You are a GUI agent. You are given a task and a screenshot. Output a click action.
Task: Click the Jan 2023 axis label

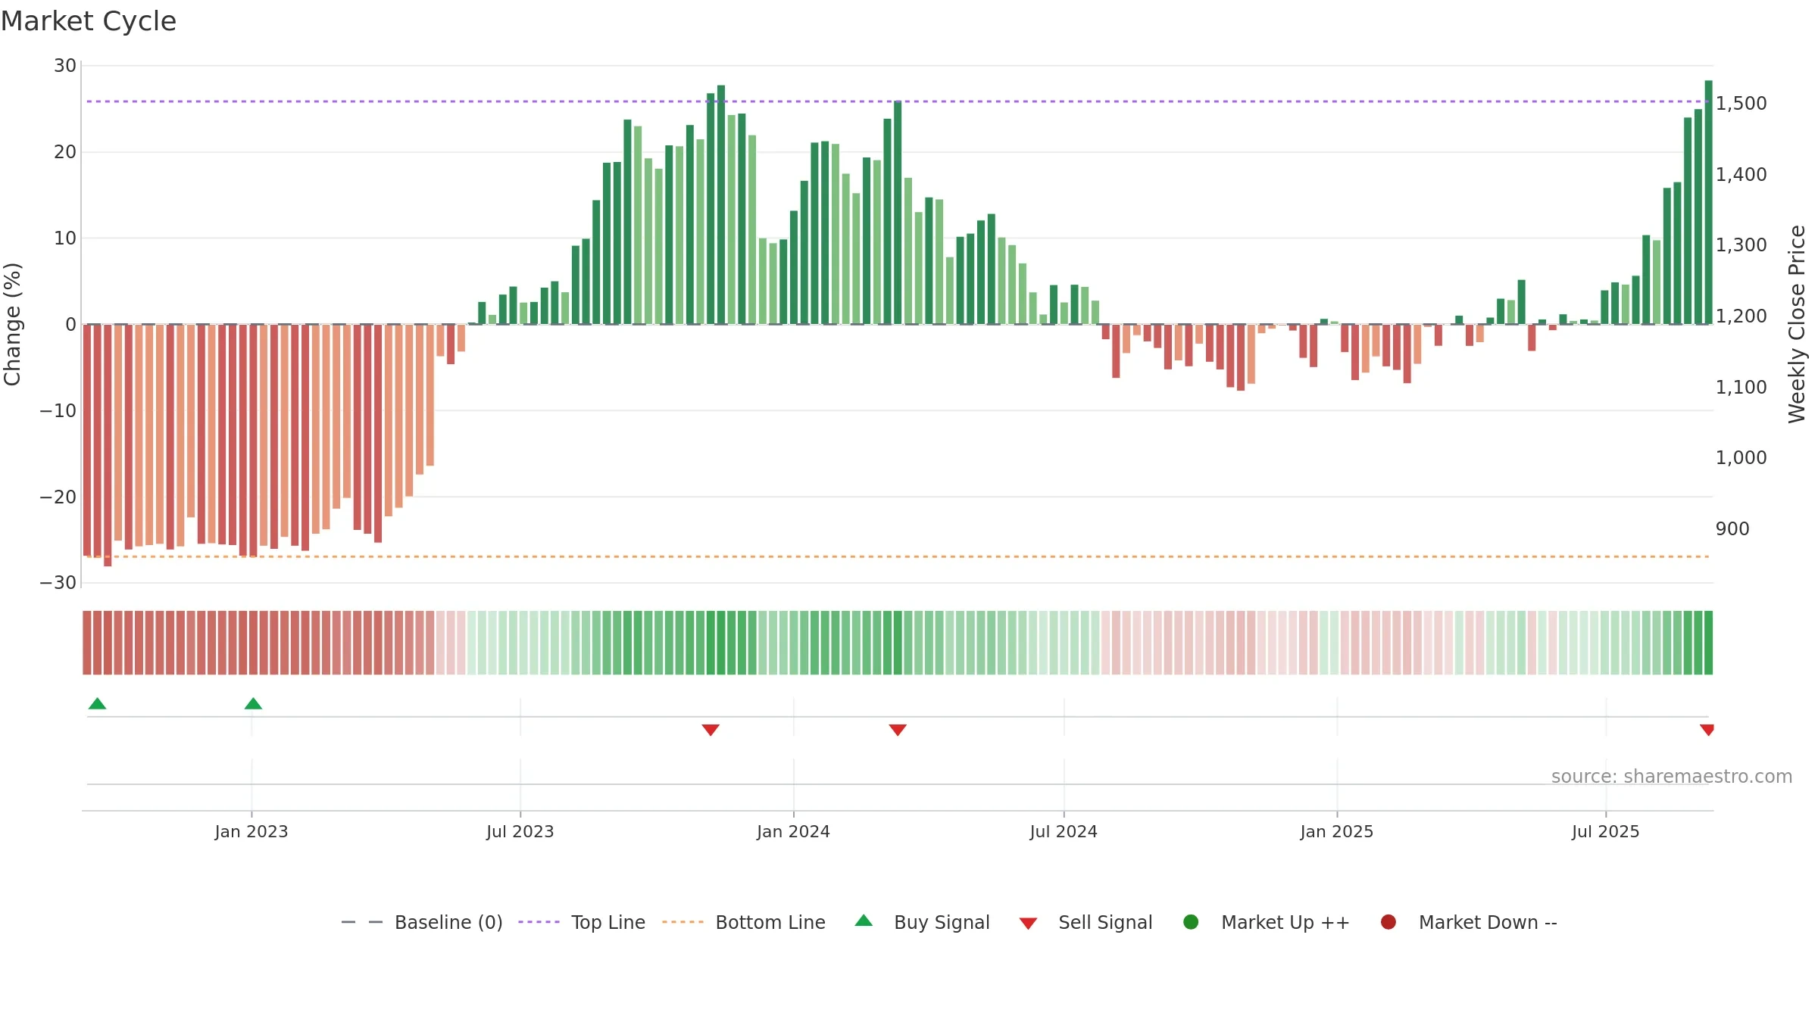point(251,832)
